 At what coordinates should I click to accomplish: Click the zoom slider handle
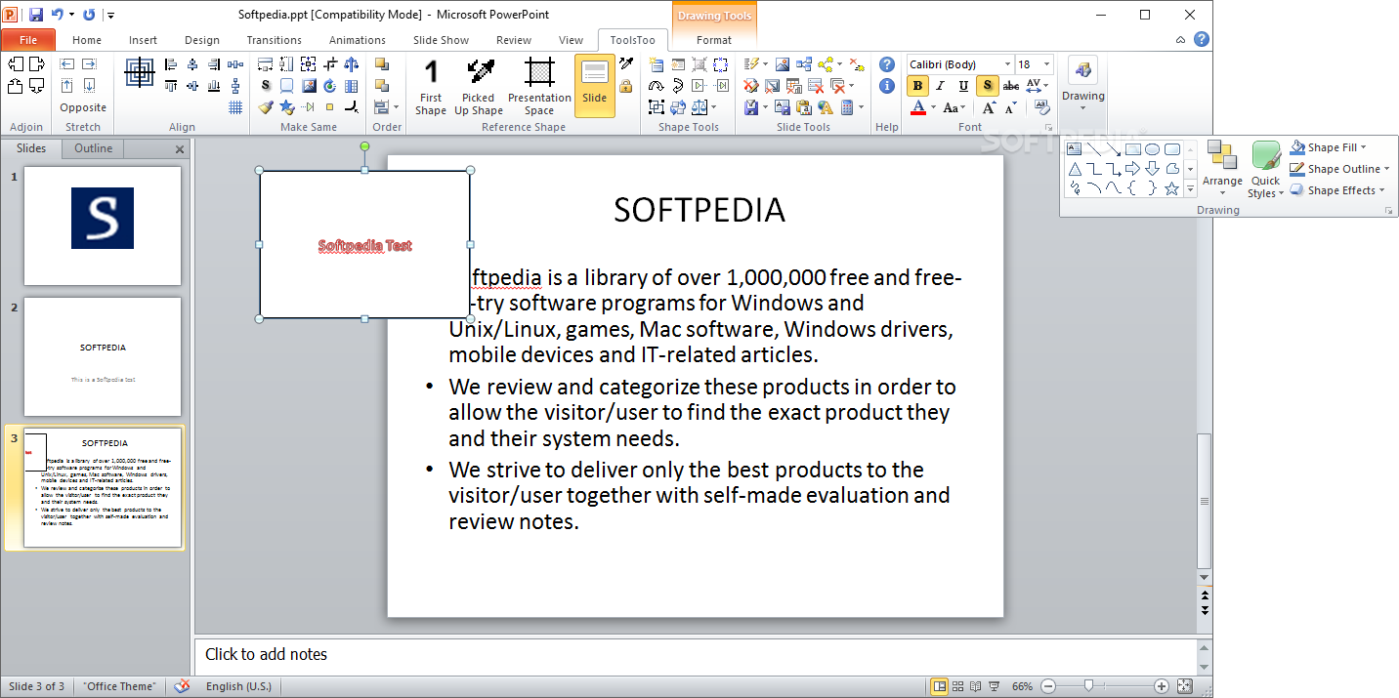[x=1088, y=686]
